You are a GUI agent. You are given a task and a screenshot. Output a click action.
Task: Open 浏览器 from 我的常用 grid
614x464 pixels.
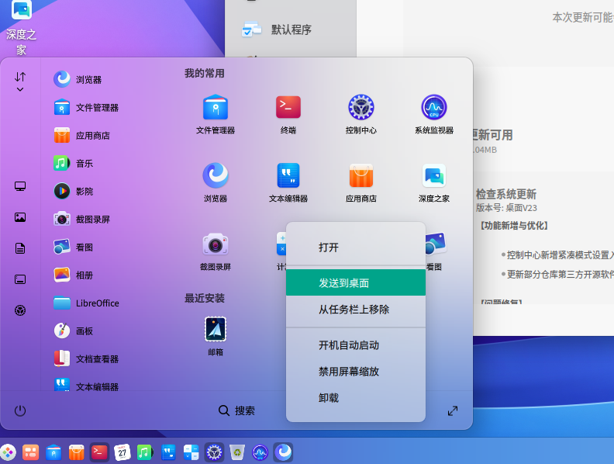pos(216,182)
